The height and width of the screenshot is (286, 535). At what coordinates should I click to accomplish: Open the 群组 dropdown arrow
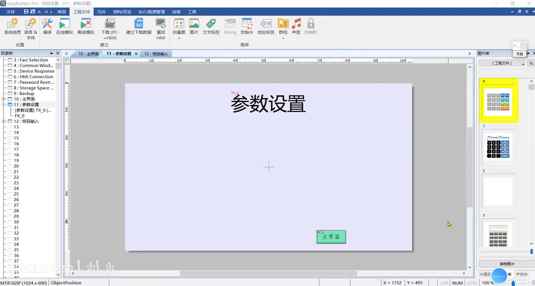283,38
